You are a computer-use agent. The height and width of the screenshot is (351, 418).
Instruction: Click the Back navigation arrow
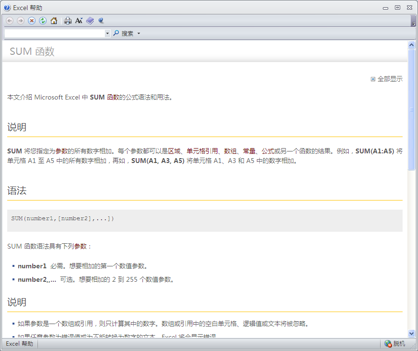pos(10,21)
